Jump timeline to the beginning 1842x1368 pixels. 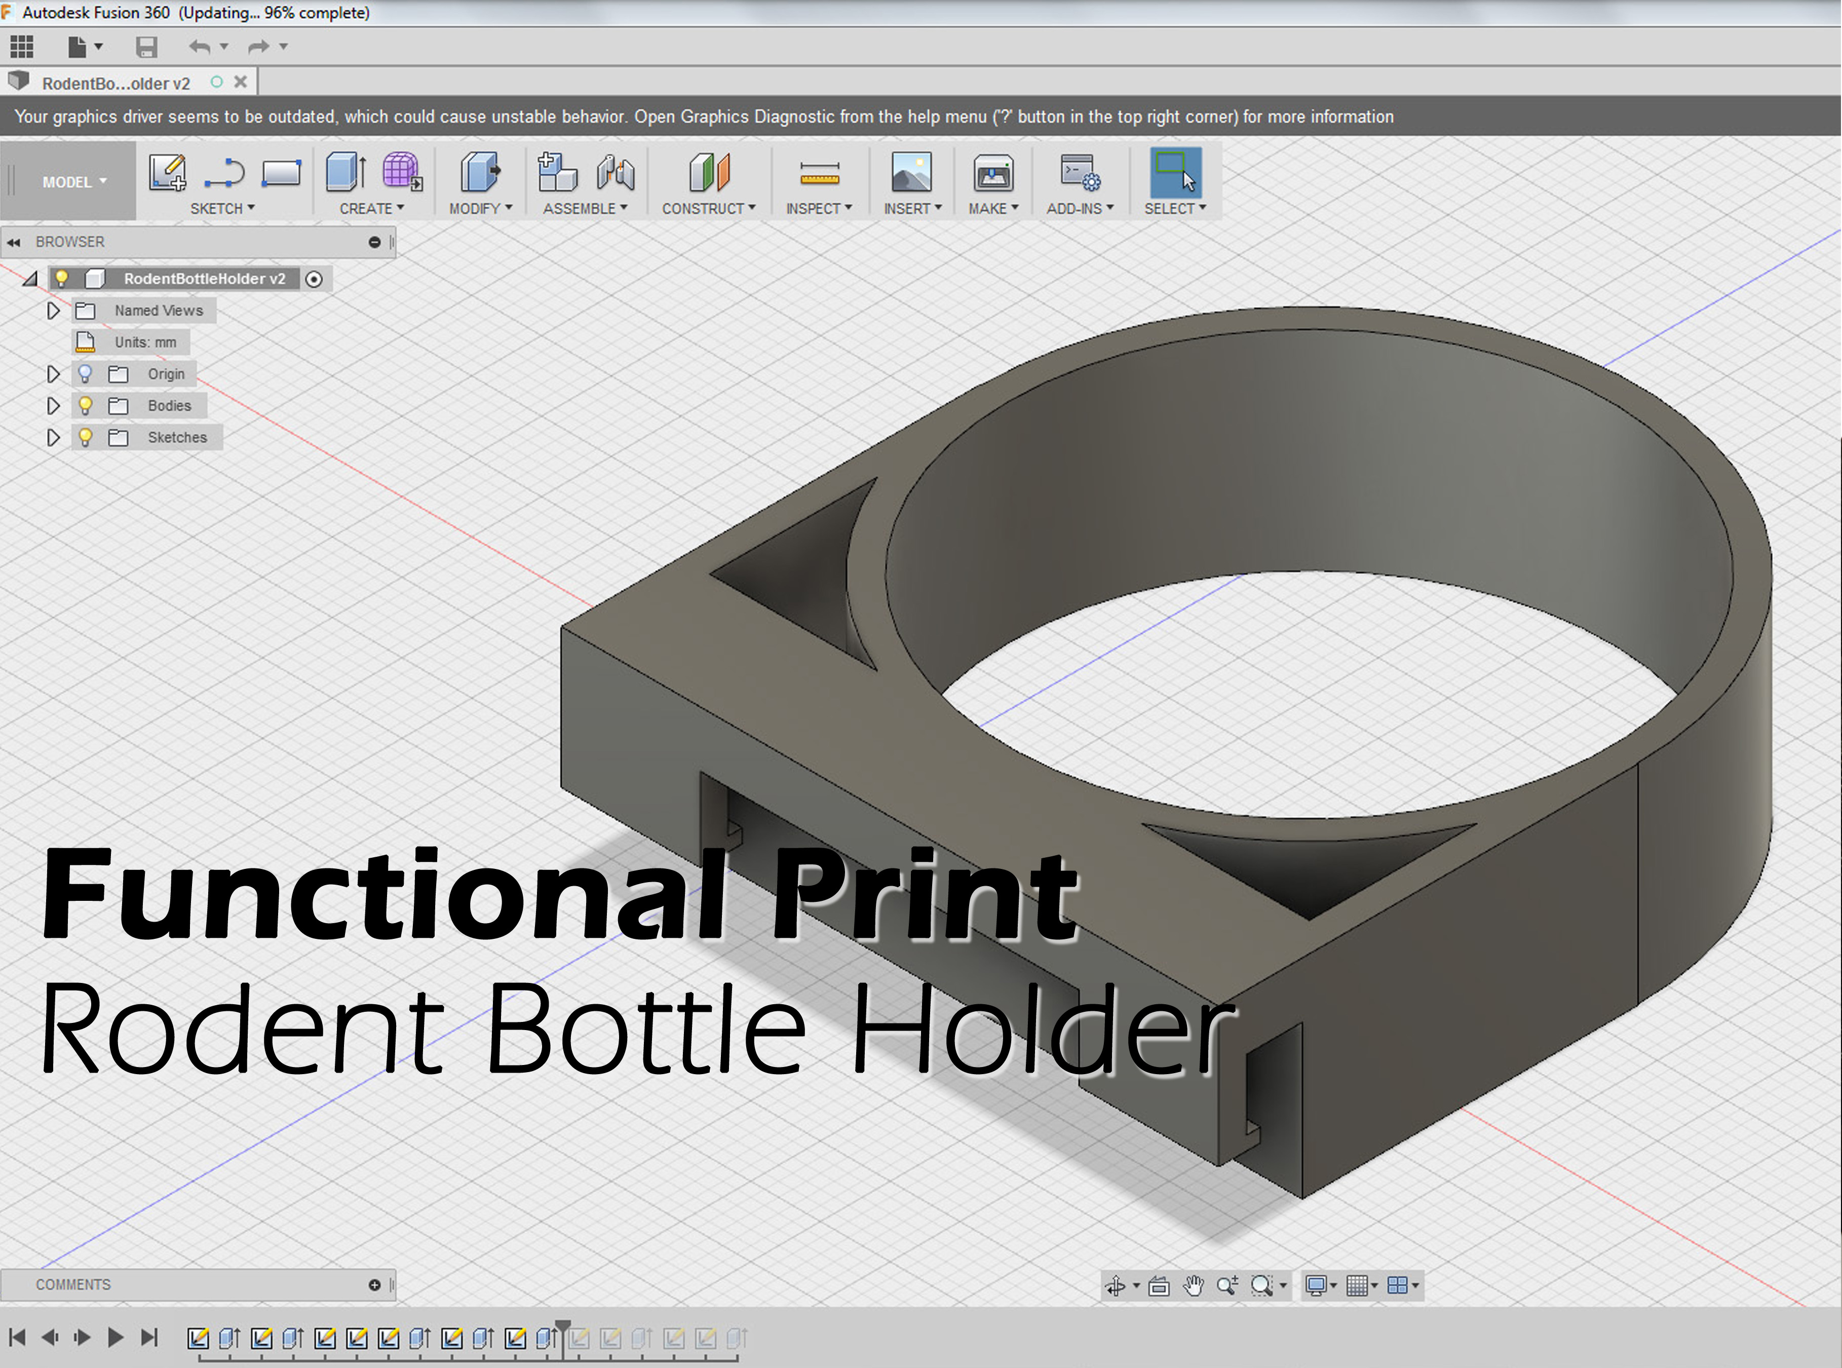tap(17, 1337)
